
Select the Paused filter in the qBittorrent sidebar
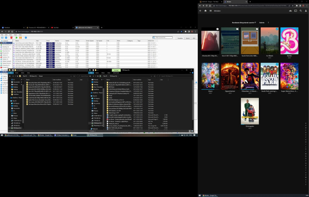[x=5, y=53]
